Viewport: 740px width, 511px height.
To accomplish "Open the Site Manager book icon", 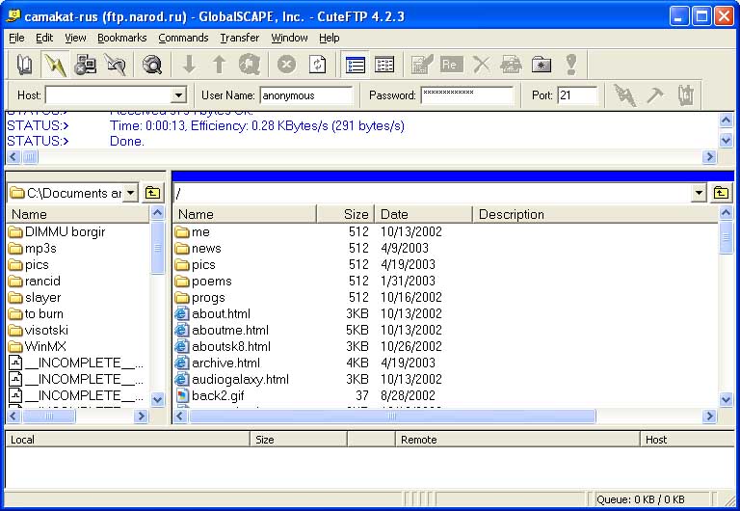I will coord(24,65).
